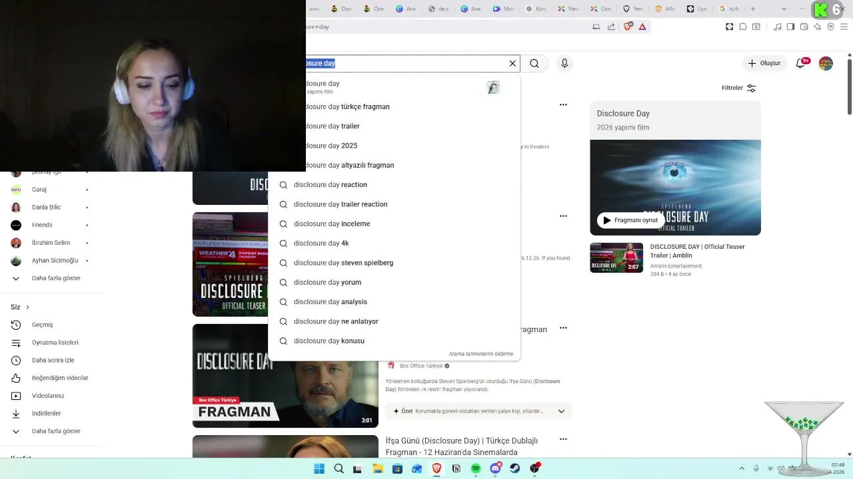The width and height of the screenshot is (853, 479).
Task: Select suggestion disclosure day inceleme
Action: [393, 224]
